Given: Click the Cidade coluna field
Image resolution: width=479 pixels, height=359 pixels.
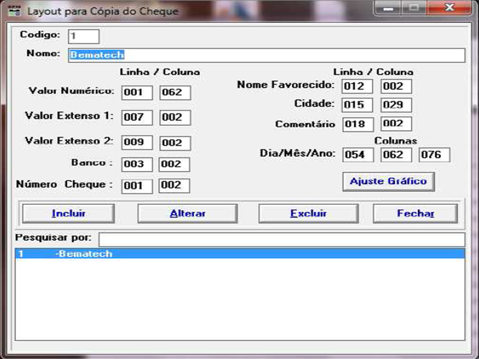Looking at the screenshot, I should (396, 105).
